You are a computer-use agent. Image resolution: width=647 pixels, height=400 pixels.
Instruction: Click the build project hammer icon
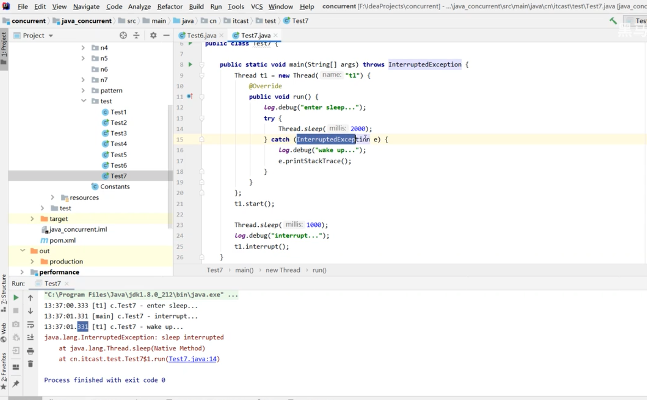pyautogui.click(x=613, y=21)
